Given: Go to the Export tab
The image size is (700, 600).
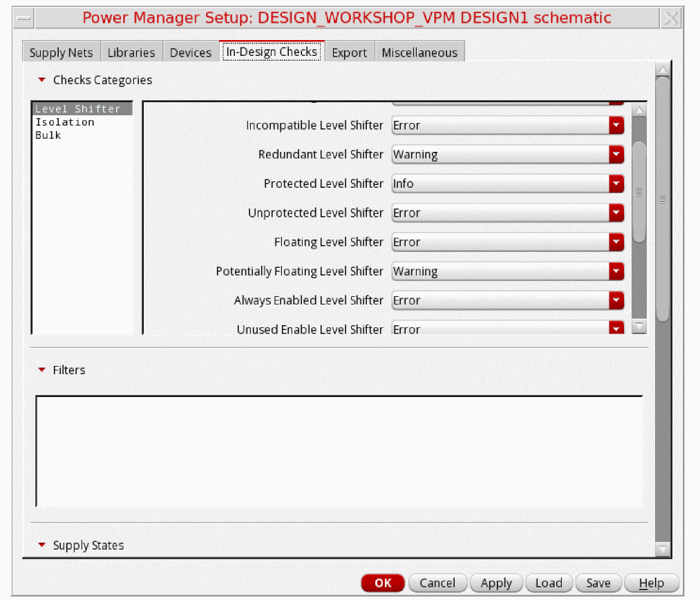Looking at the screenshot, I should point(349,52).
